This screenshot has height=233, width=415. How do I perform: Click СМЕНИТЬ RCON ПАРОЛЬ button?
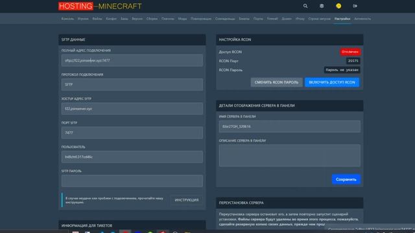tap(276, 82)
